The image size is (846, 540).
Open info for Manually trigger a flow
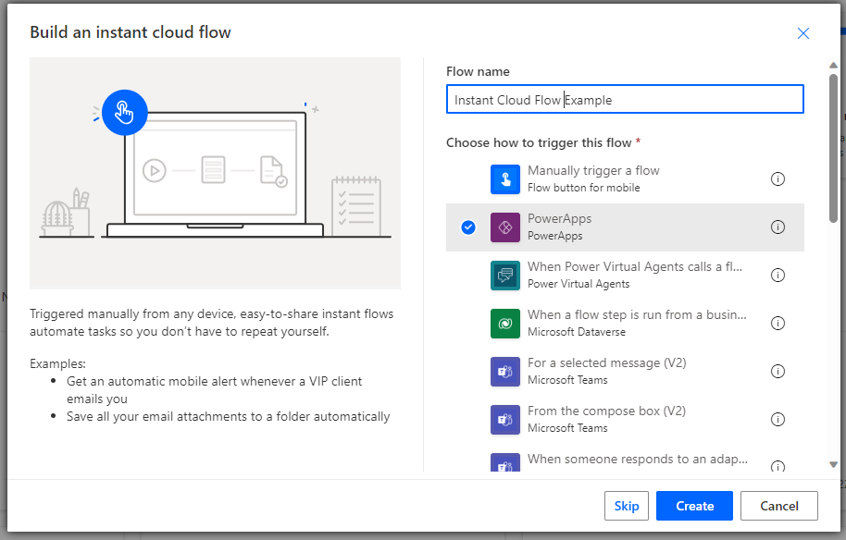pyautogui.click(x=778, y=179)
